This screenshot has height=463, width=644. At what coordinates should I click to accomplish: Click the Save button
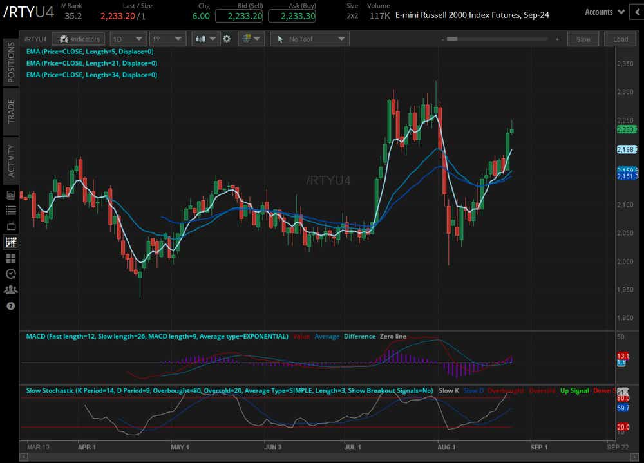(x=583, y=39)
